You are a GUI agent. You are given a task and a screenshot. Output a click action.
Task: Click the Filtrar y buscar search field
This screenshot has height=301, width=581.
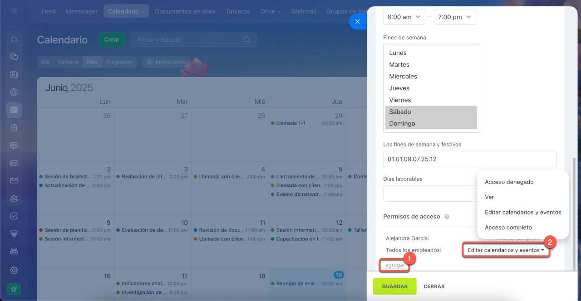tap(194, 39)
